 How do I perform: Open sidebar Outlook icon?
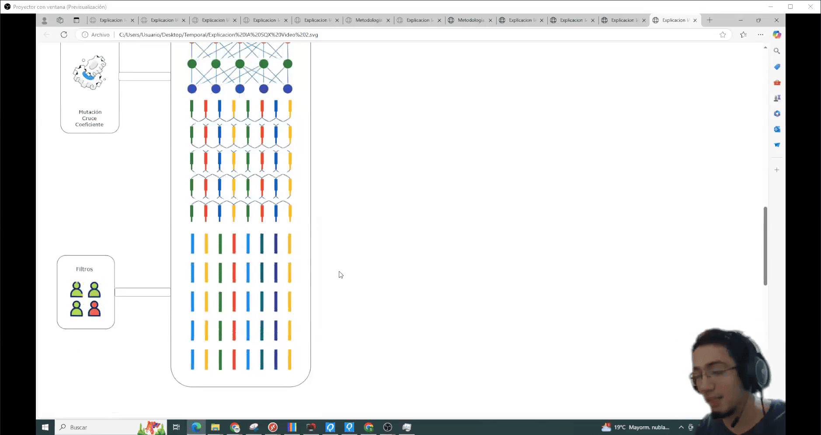click(777, 129)
